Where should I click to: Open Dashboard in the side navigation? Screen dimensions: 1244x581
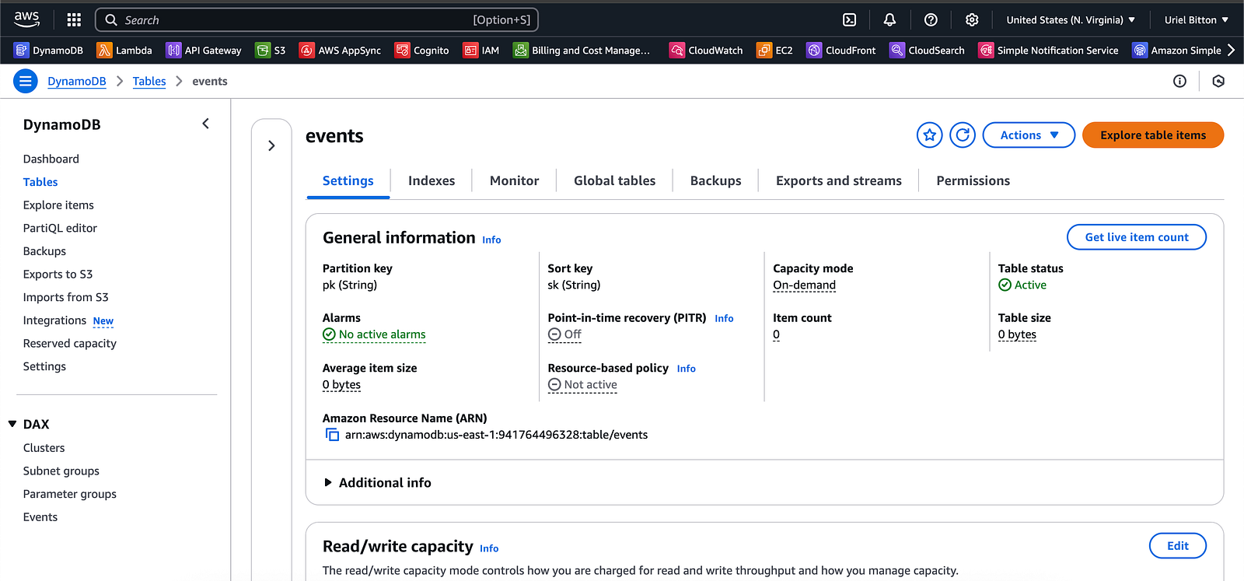click(x=51, y=159)
